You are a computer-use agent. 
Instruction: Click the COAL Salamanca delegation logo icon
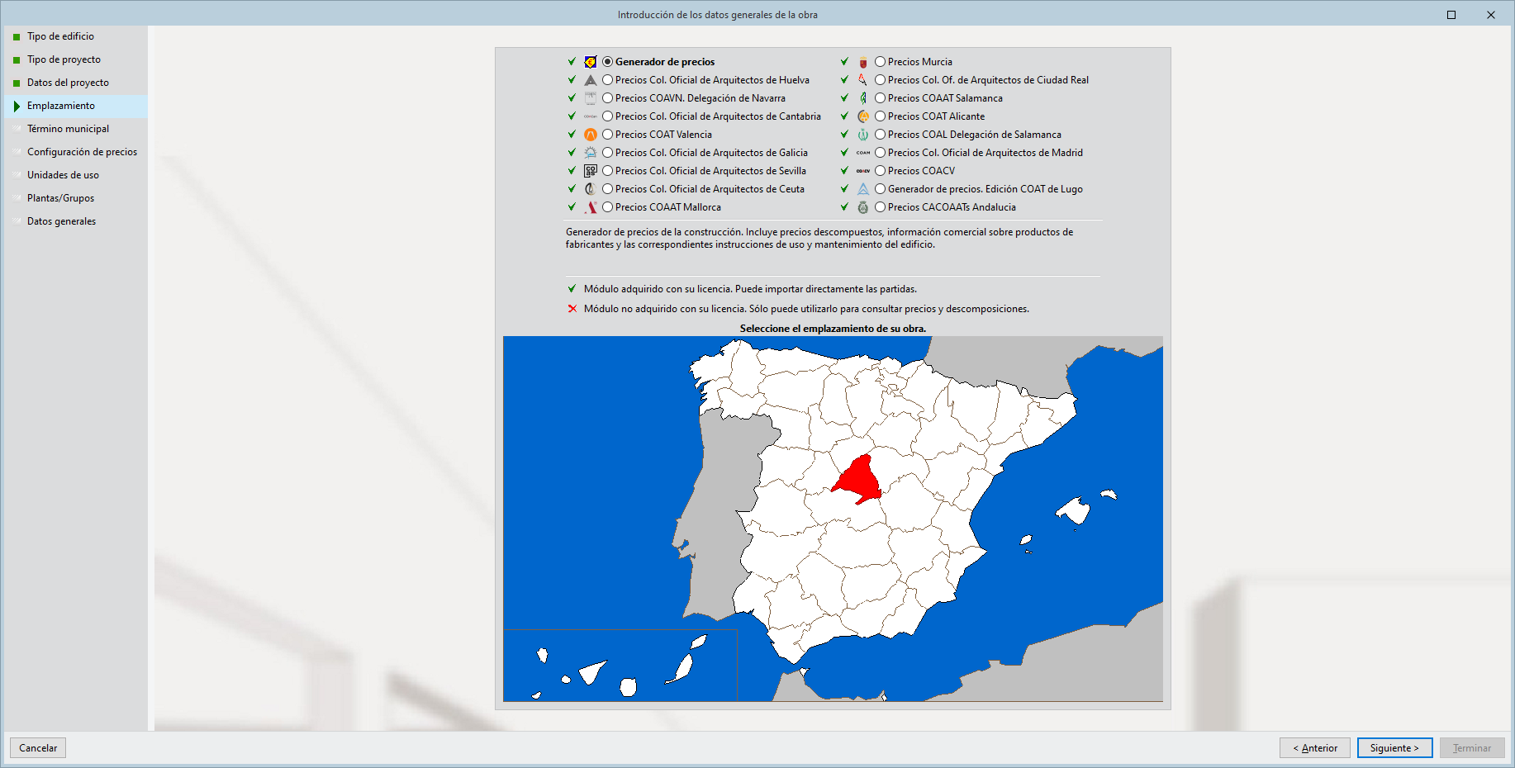[x=863, y=135]
